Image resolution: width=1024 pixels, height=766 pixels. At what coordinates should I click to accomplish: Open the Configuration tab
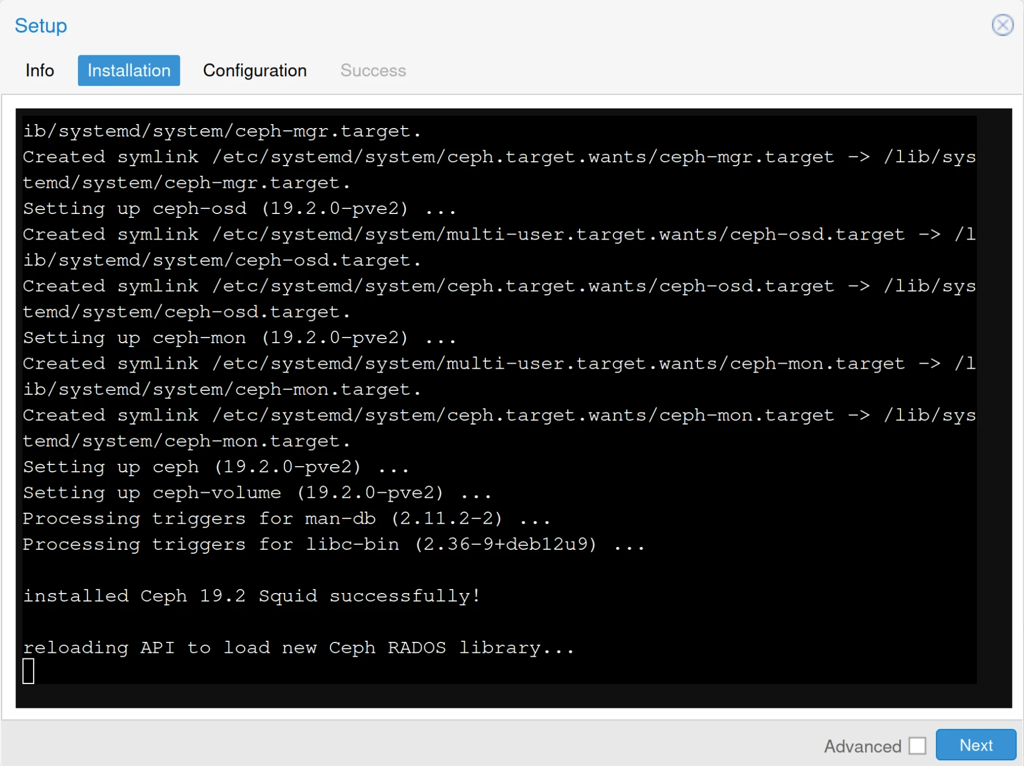[255, 71]
